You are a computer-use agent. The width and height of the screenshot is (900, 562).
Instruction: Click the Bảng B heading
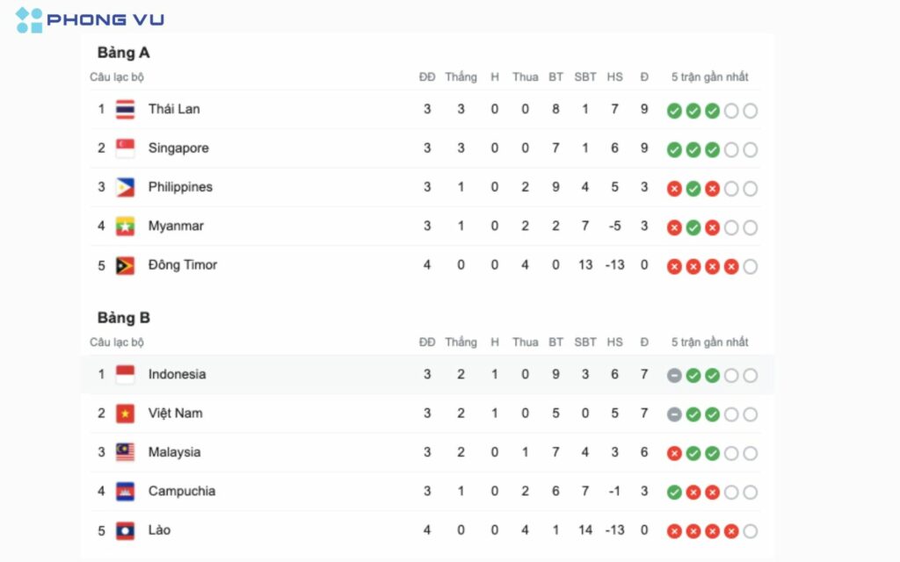pos(123,318)
